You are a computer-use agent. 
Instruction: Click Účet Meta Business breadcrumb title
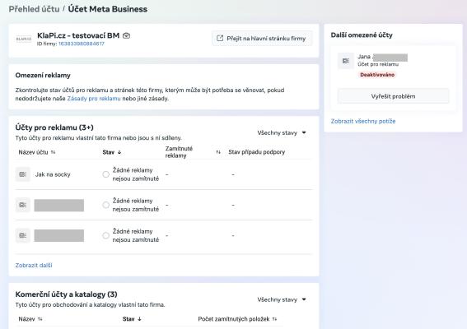pos(108,9)
